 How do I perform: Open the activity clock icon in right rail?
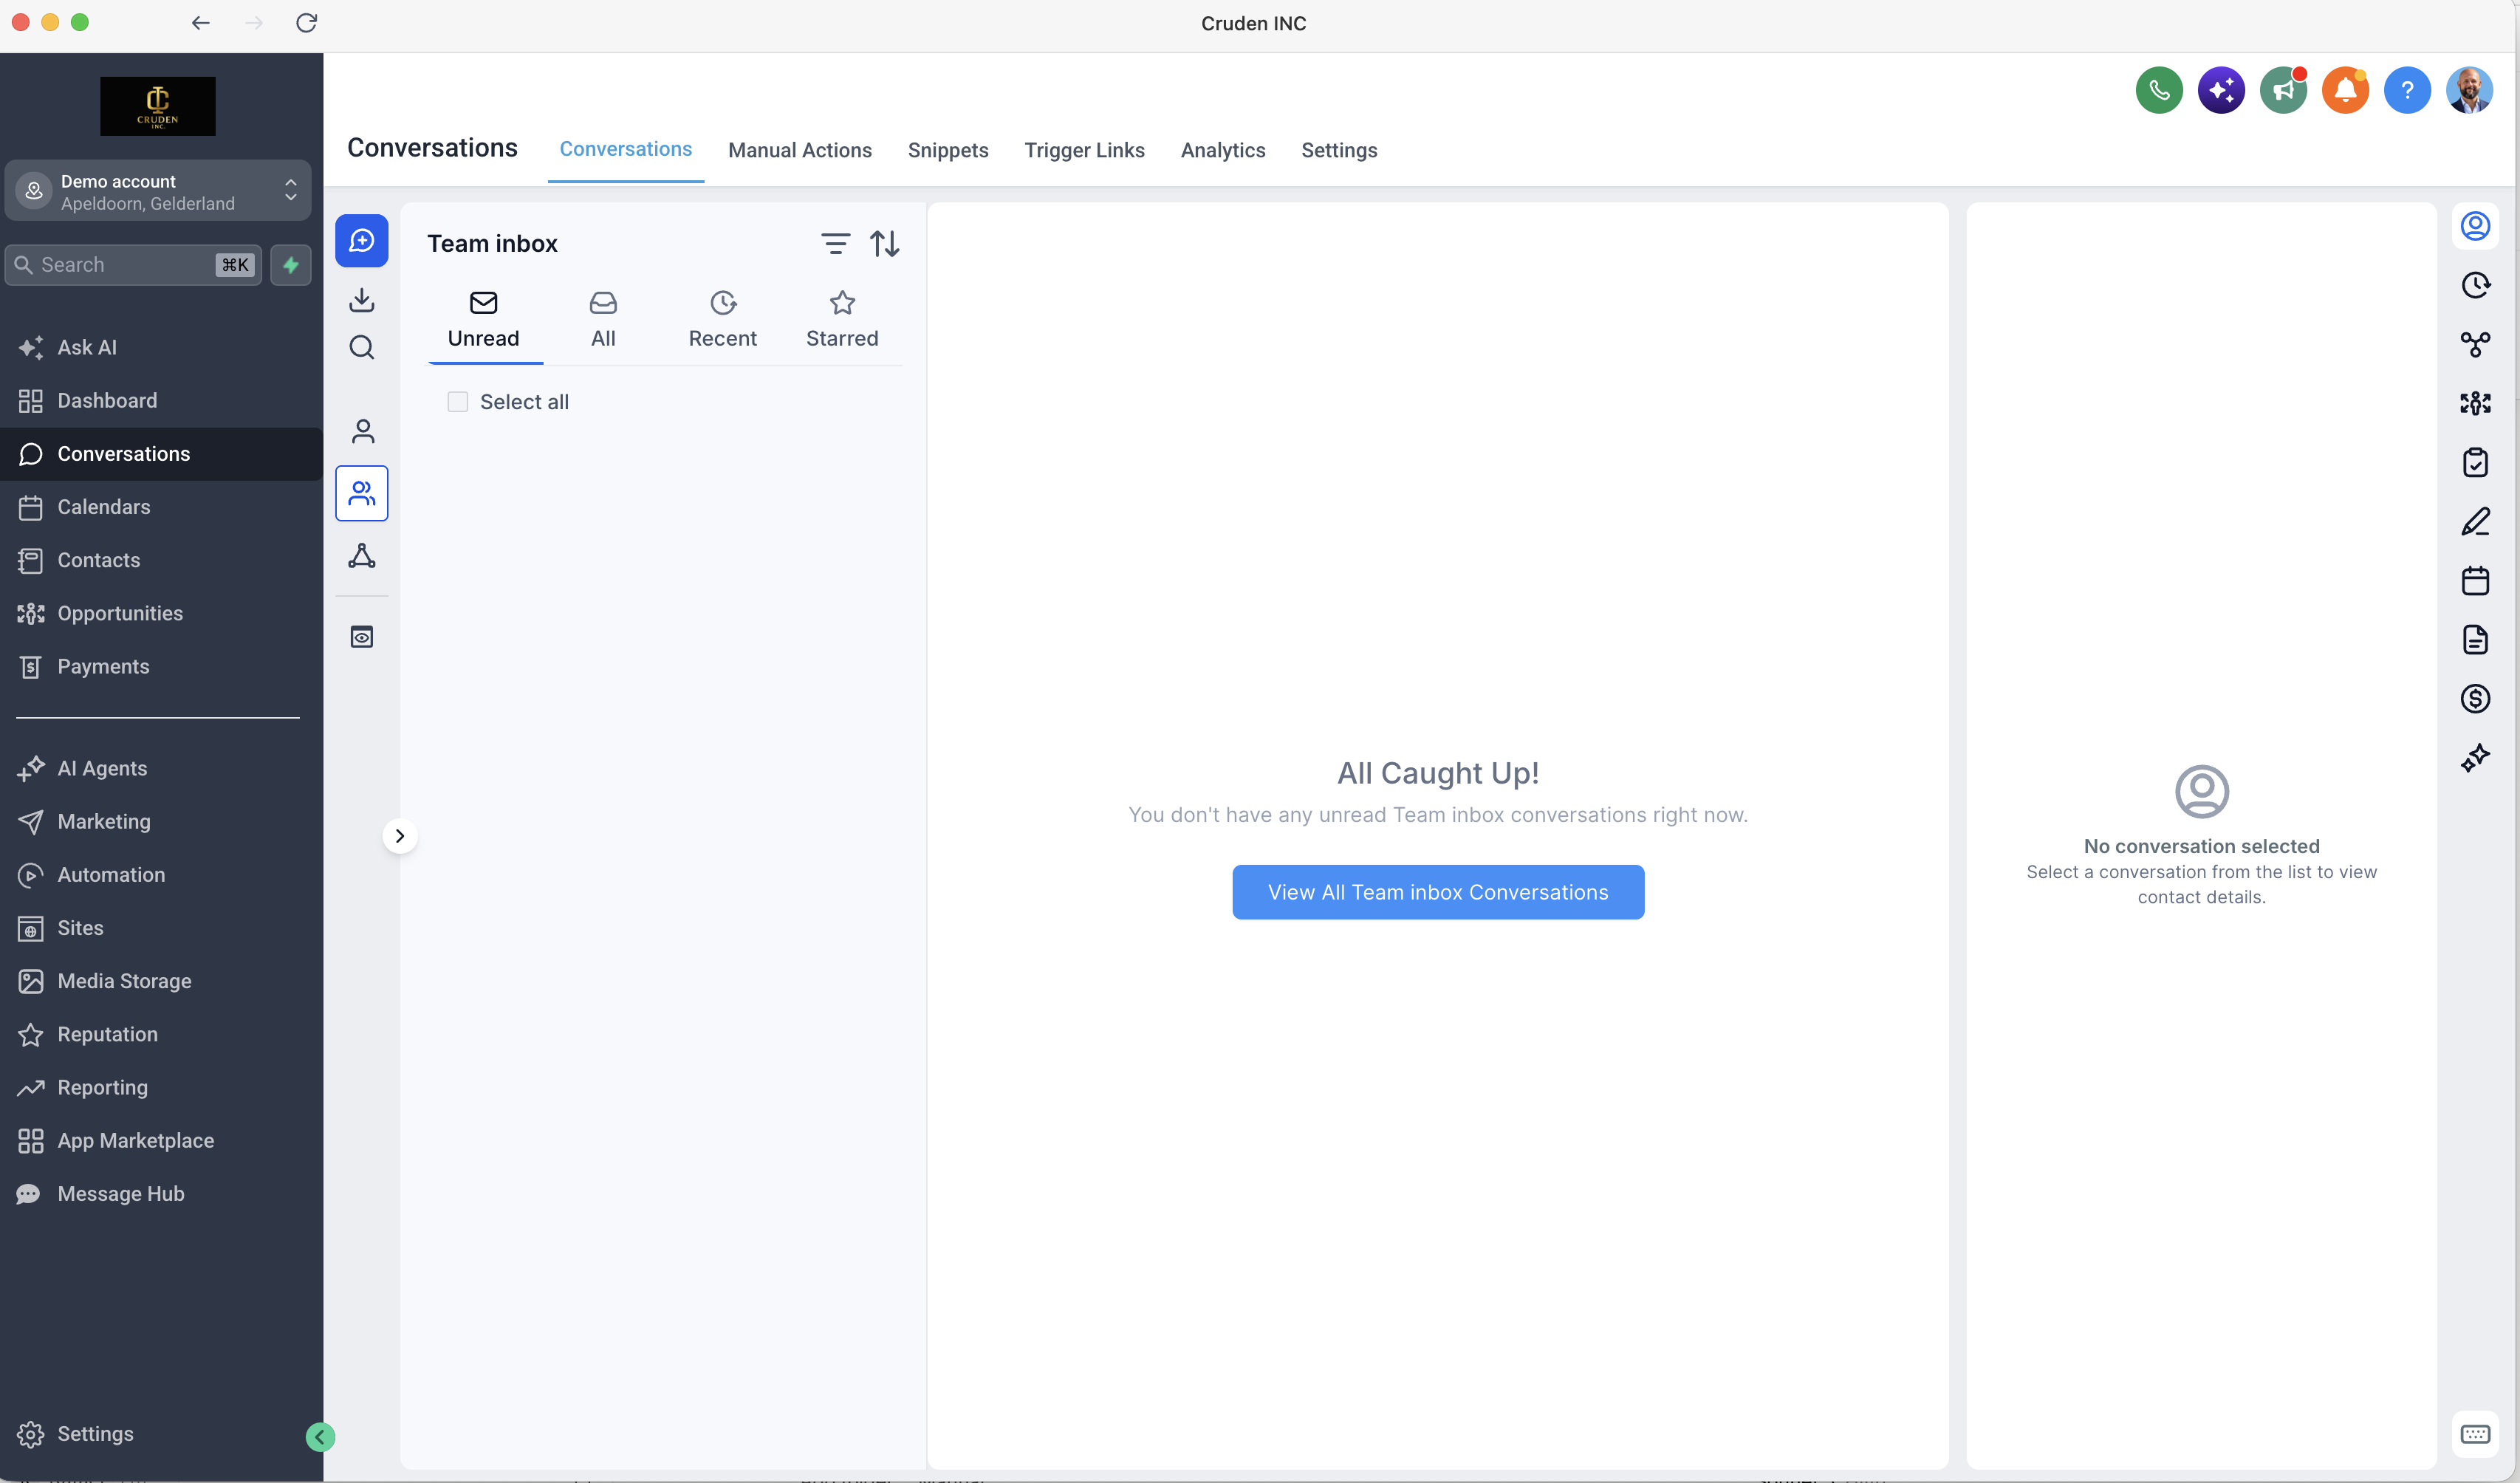(2475, 285)
